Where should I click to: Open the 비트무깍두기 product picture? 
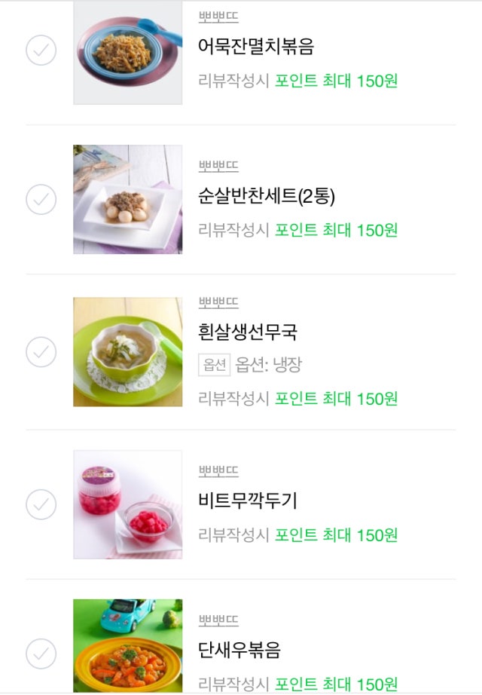tap(127, 504)
